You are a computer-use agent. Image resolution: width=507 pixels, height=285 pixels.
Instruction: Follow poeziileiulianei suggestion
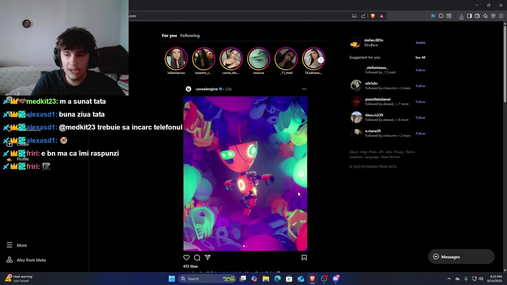(x=420, y=102)
